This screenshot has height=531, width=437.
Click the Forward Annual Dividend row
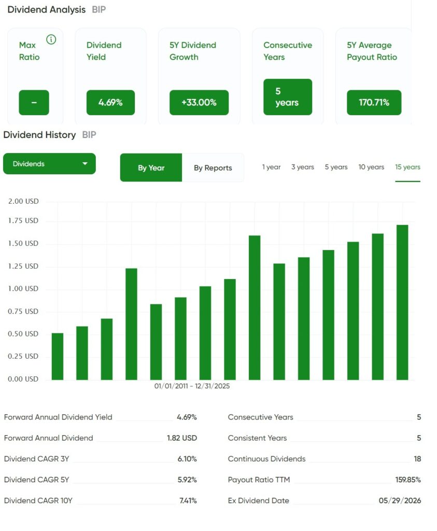click(x=100, y=438)
